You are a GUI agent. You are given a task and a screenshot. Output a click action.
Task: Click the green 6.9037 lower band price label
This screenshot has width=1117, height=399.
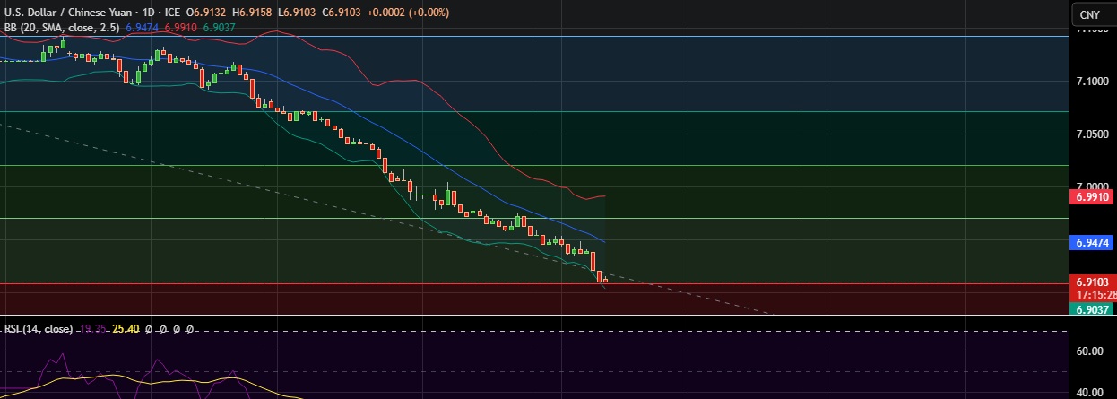[x=1094, y=308]
